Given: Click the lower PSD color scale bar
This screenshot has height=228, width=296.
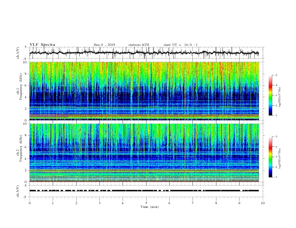Looking at the screenshot, I should coord(271,157).
